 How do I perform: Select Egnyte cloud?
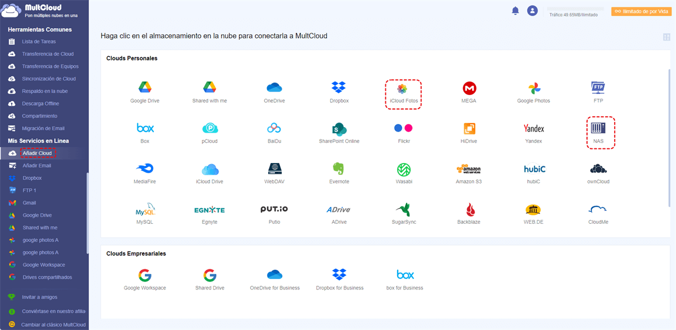coord(210,214)
